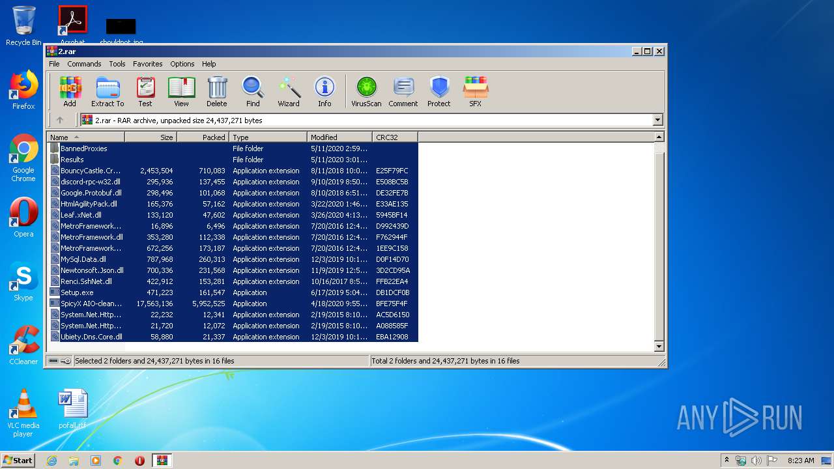834x469 pixels.
Task: Show hidden tray icons arrow
Action: coord(726,461)
